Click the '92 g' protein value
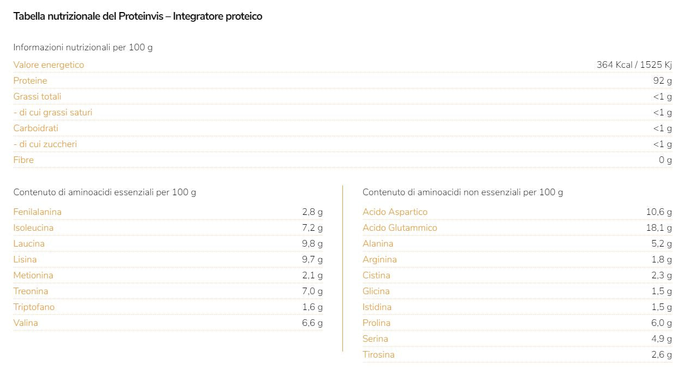 (x=662, y=80)
